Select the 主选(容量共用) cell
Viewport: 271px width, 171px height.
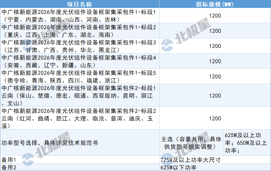coord(191,143)
